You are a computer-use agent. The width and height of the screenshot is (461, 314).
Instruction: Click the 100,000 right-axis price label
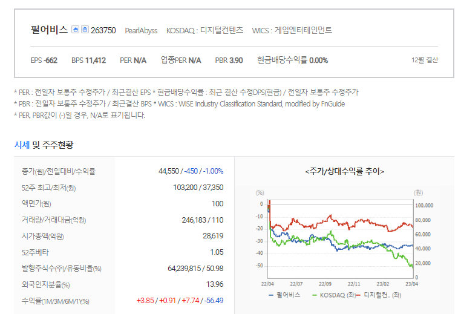(424, 206)
